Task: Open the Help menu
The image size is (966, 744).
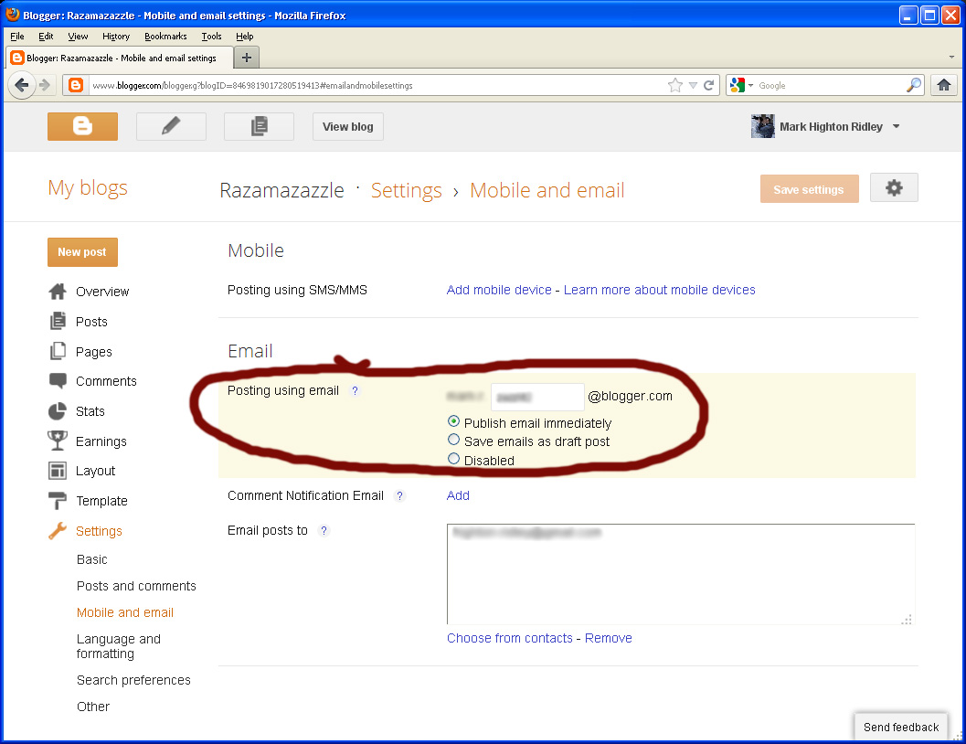Action: tap(245, 37)
